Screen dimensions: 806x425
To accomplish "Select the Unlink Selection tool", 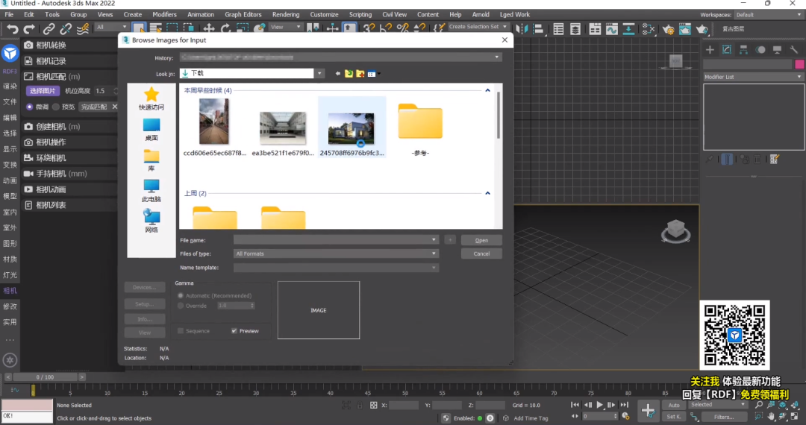I will (65, 29).
